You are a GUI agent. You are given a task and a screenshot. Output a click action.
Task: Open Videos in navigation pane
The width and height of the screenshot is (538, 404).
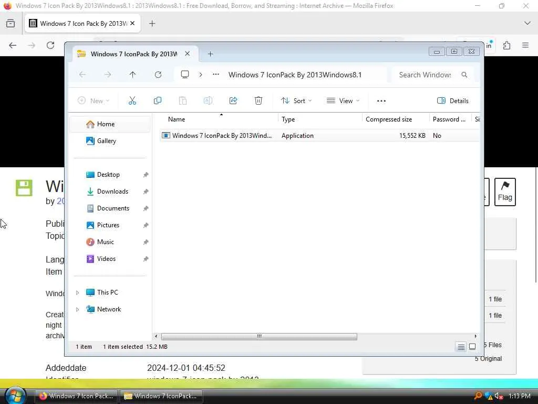110,259
